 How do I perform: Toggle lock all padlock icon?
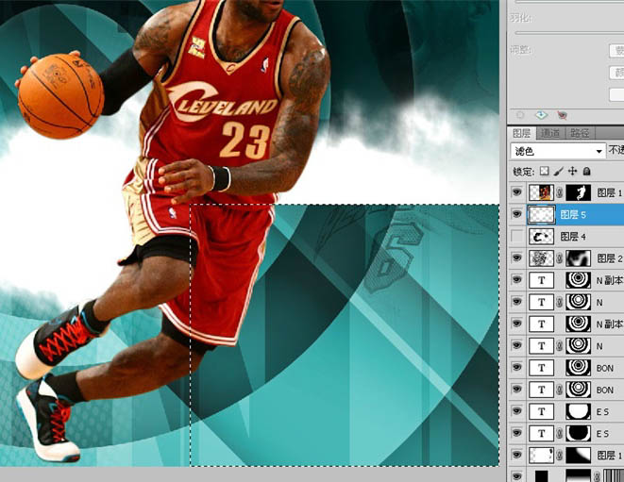(586, 172)
